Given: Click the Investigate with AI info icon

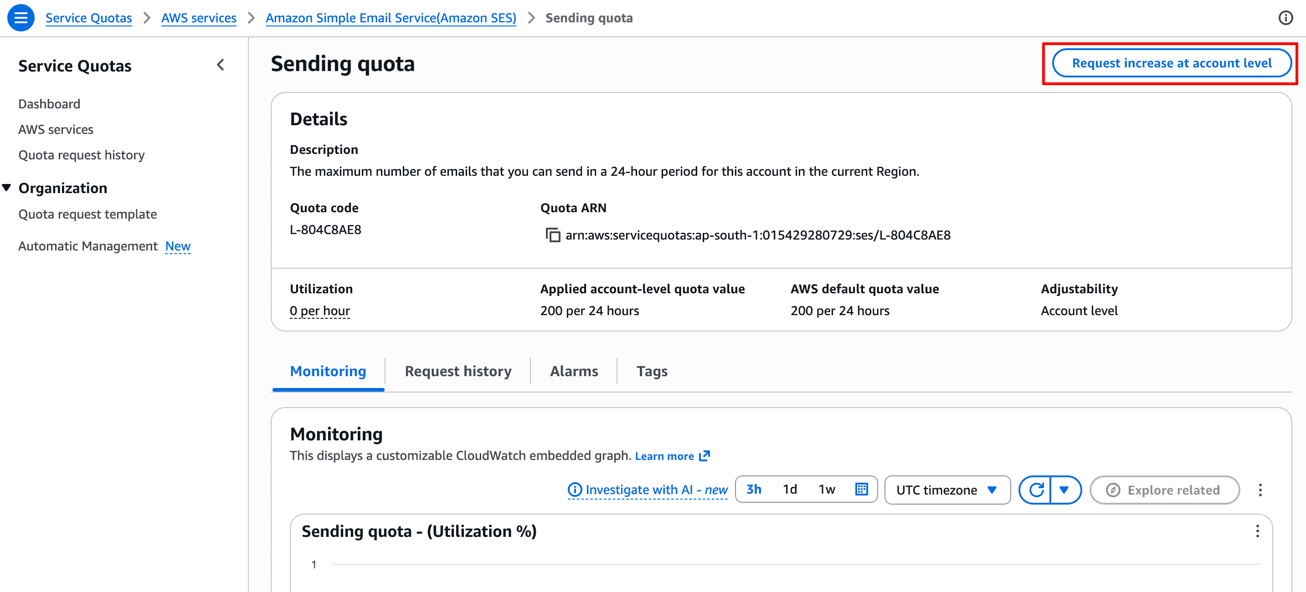Looking at the screenshot, I should point(575,490).
